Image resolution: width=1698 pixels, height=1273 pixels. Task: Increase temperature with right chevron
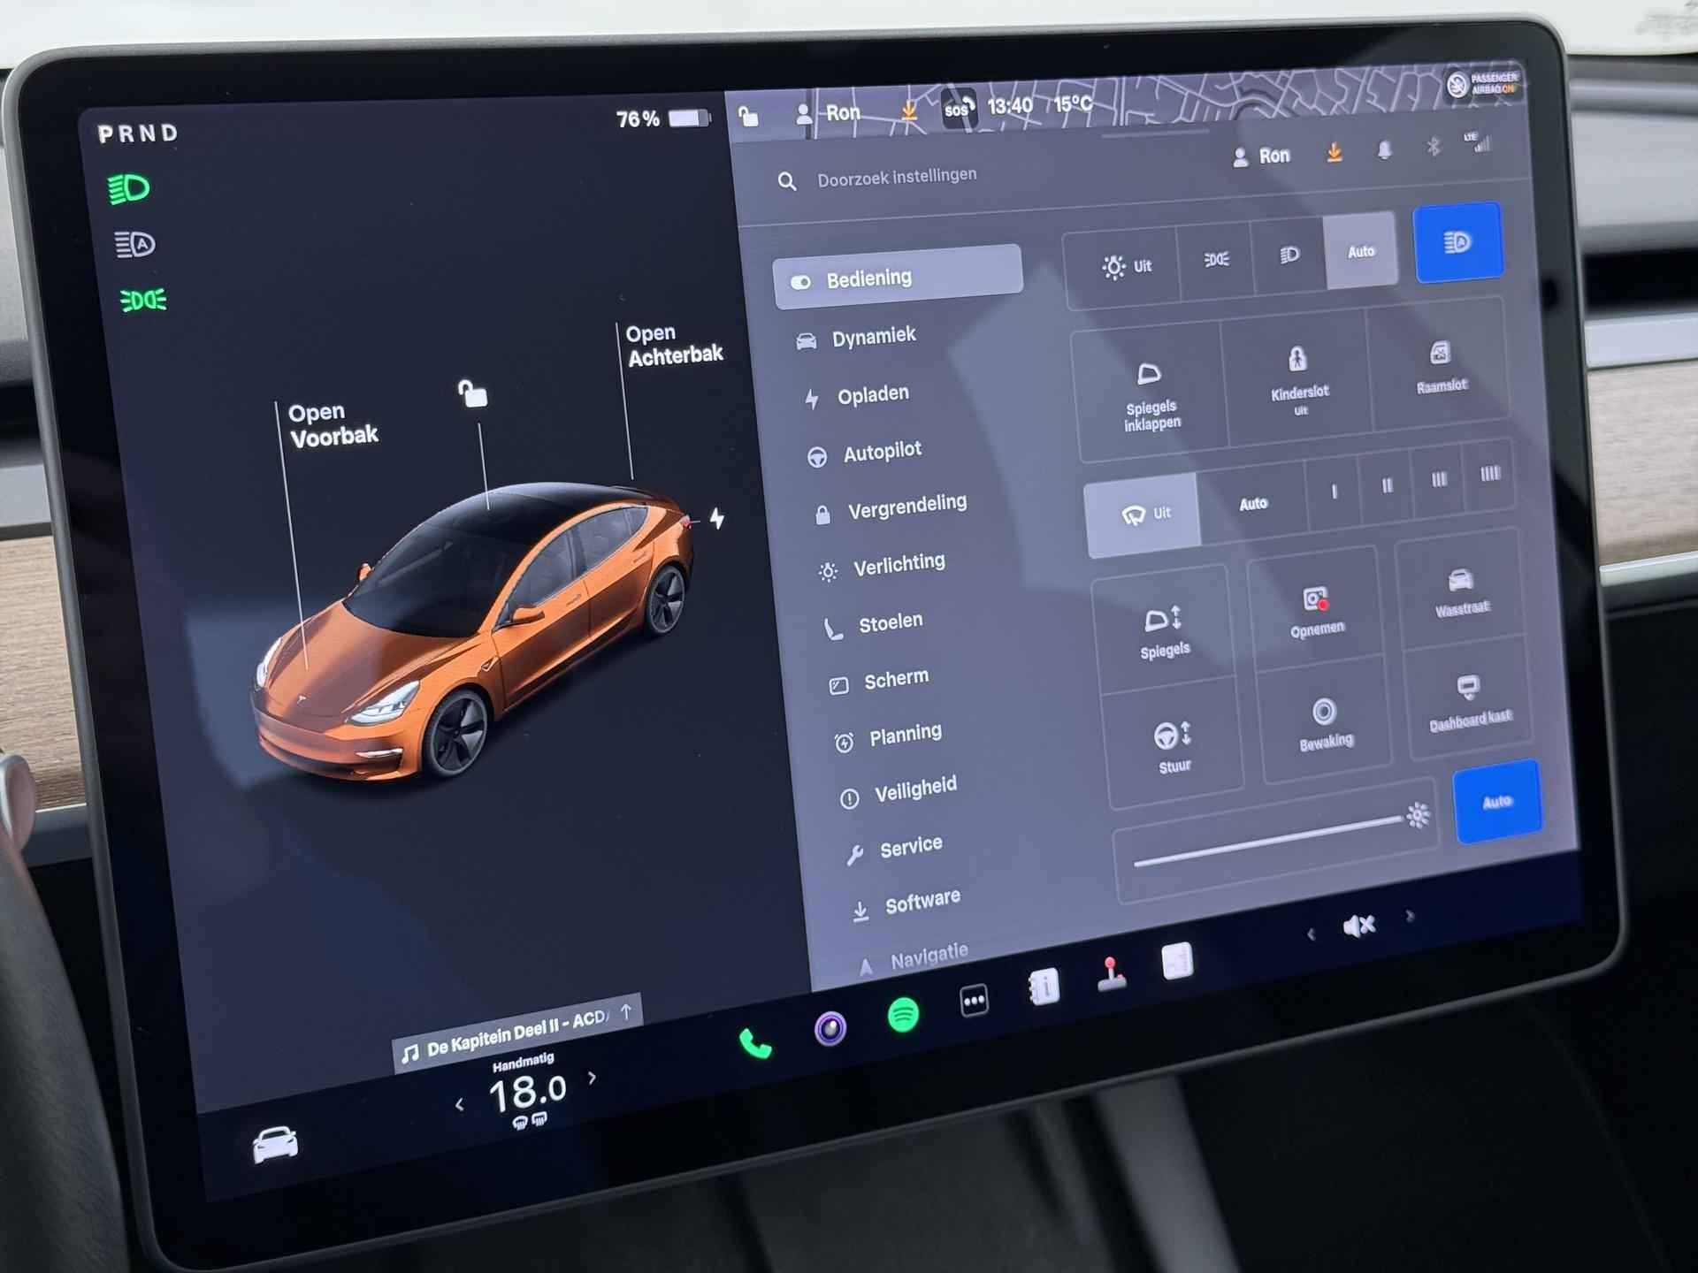[593, 1078]
